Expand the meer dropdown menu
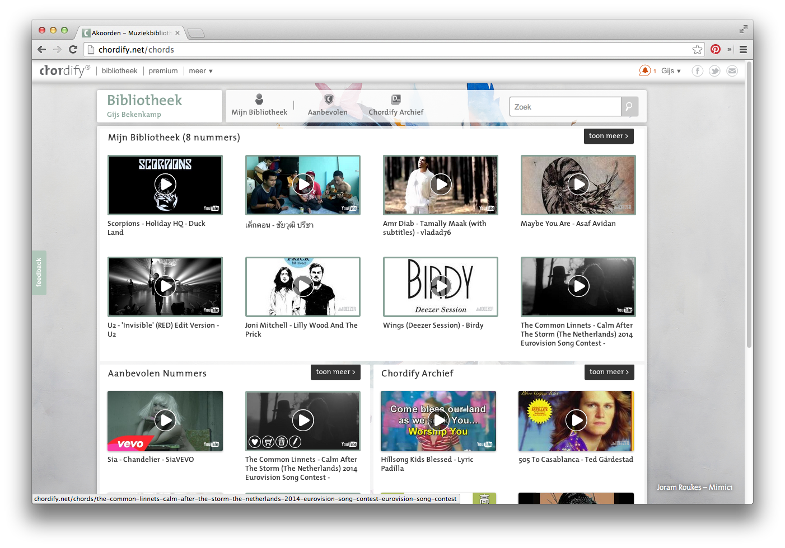The height and width of the screenshot is (548, 785). (x=200, y=71)
